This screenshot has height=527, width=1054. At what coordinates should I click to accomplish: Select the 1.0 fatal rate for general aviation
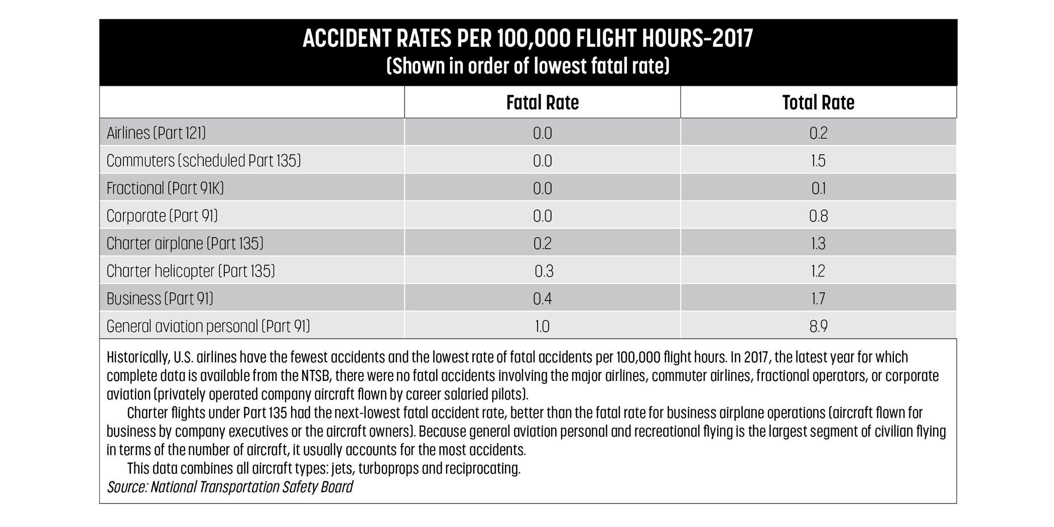coord(542,326)
